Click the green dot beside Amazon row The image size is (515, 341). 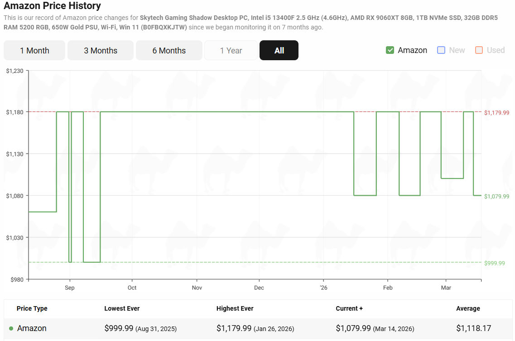click(x=11, y=328)
